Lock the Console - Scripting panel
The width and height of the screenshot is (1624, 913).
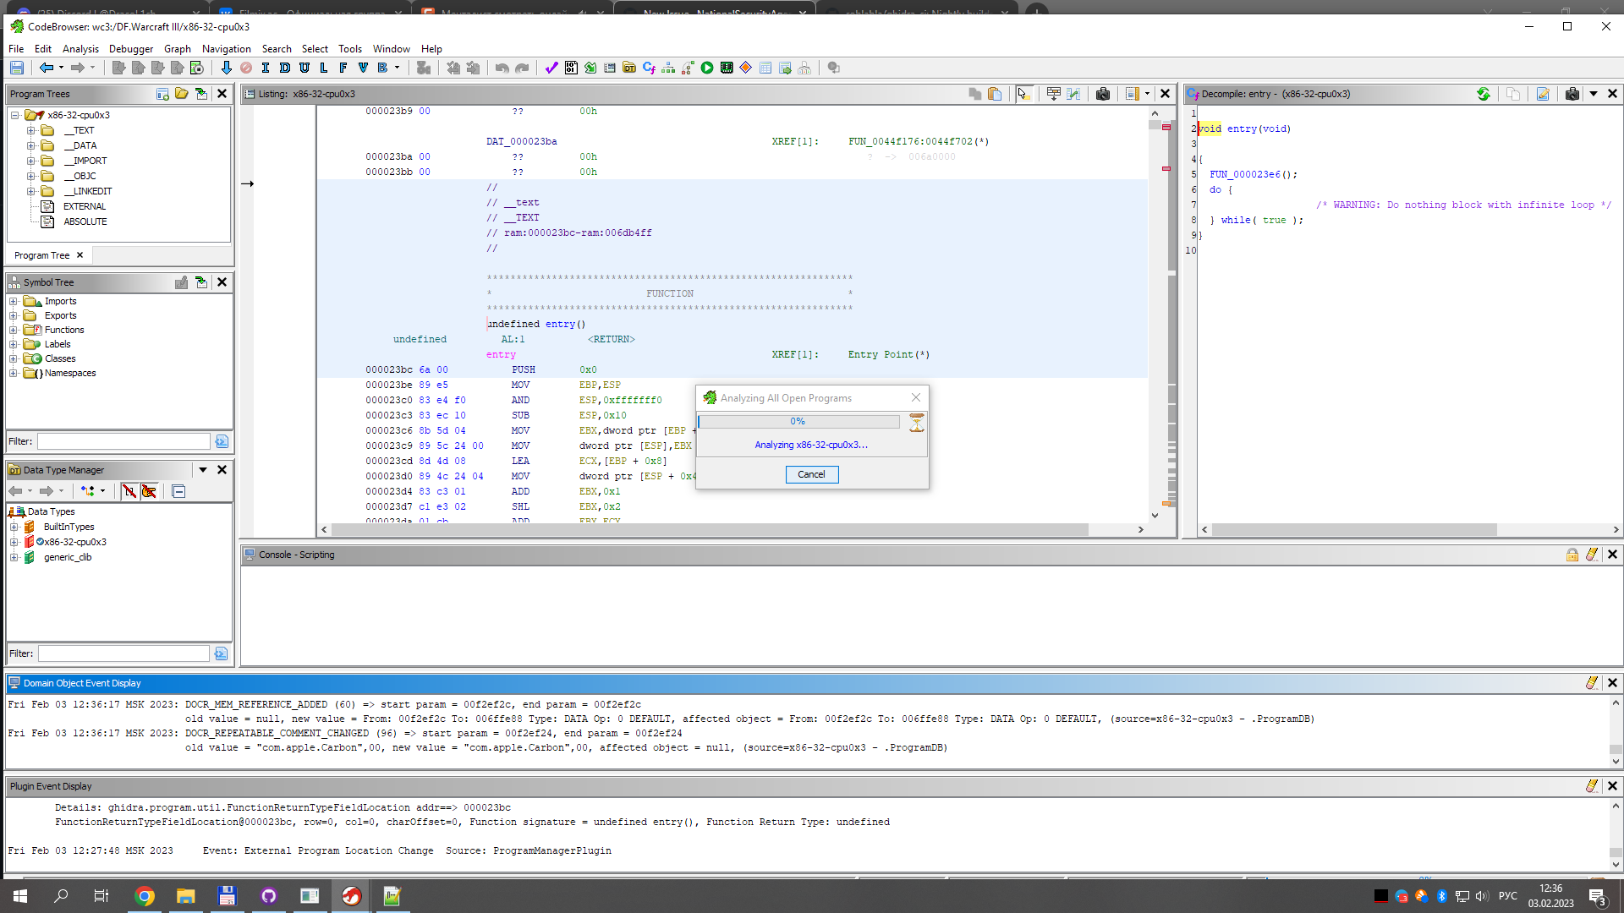1572,555
